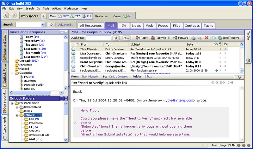Open the Annotated view
This screenshot has width=253, height=149.
(x=26, y=65)
